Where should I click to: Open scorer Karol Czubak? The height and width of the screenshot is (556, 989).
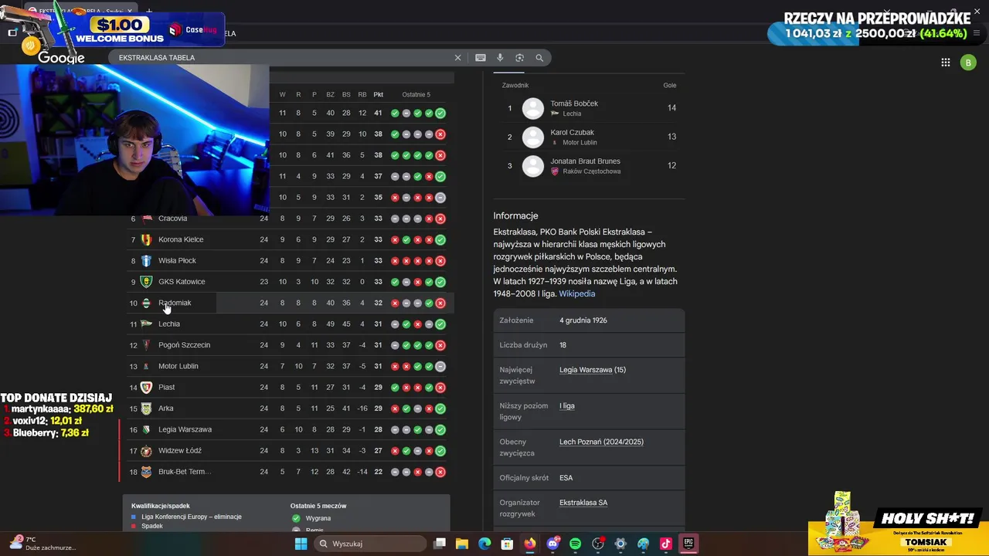tap(572, 133)
